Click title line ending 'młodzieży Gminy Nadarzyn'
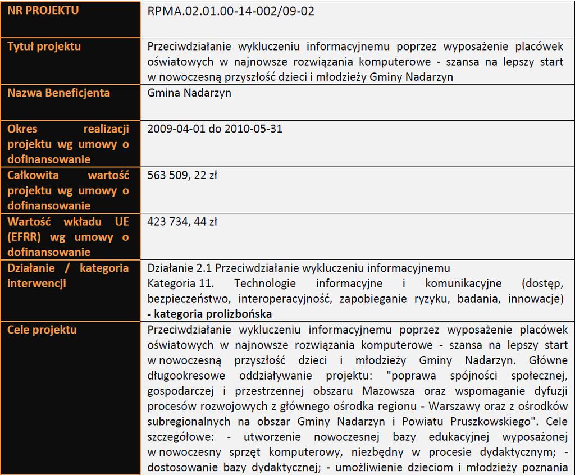The image size is (575, 475). pos(300,77)
